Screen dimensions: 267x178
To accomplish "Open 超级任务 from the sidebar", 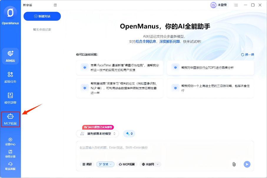I will click(x=10, y=77).
